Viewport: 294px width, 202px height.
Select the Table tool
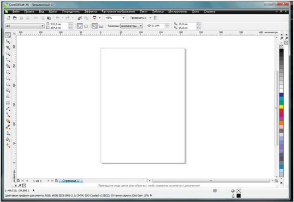pyautogui.click(x=8, y=103)
